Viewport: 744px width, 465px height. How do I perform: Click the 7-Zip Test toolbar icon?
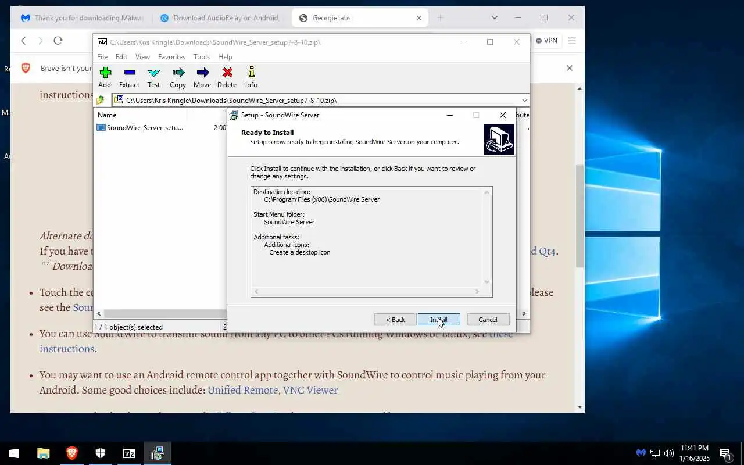153,77
